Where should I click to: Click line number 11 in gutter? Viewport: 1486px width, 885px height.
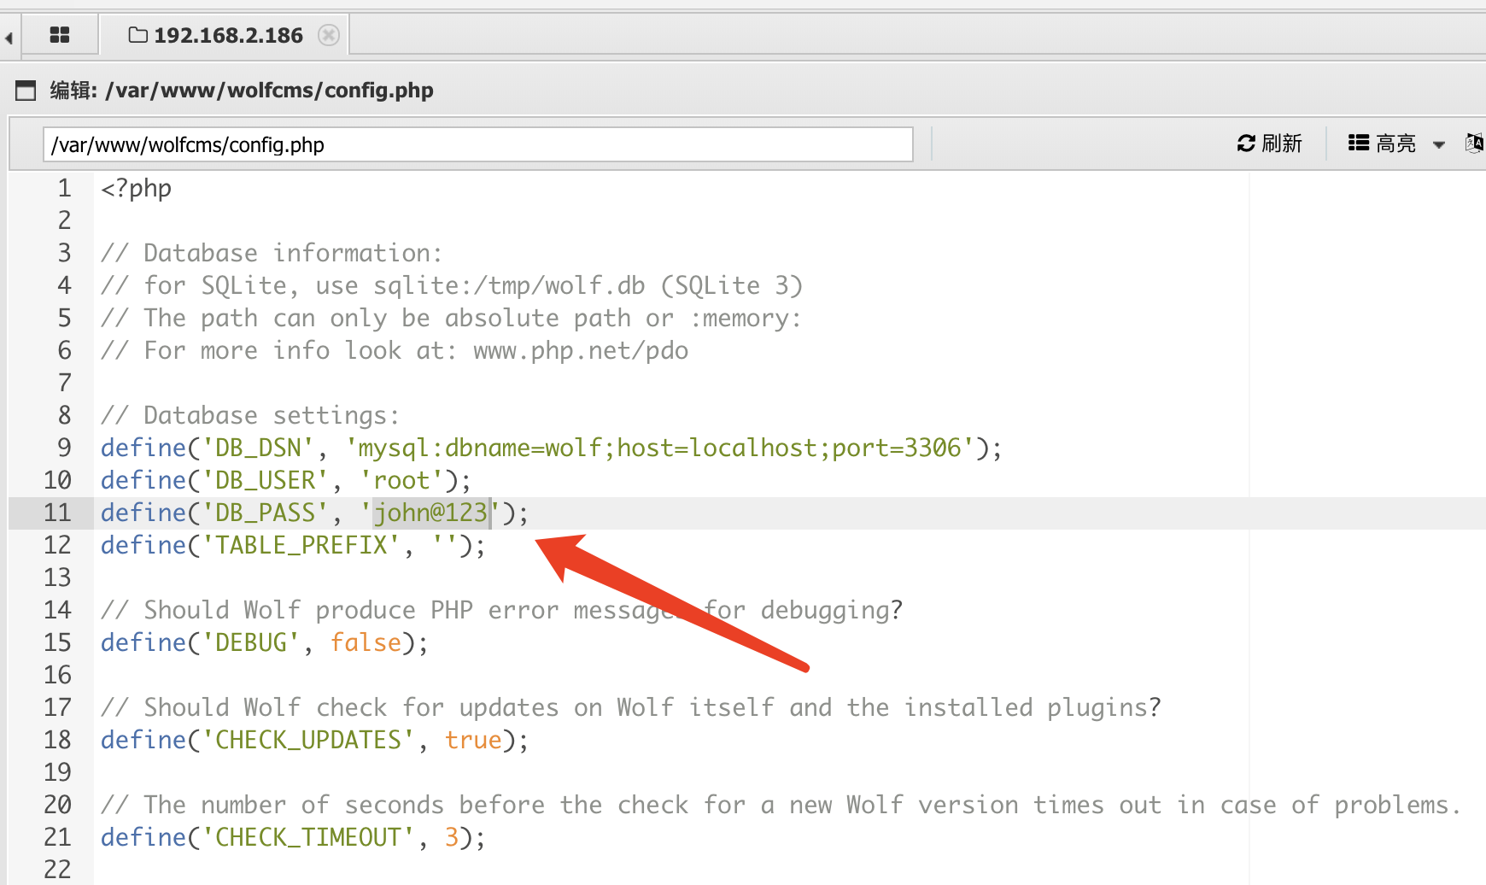[57, 513]
